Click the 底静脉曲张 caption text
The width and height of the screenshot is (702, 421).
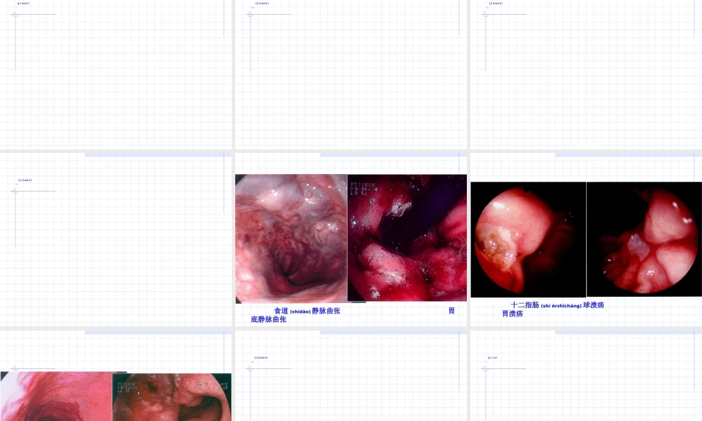click(268, 319)
